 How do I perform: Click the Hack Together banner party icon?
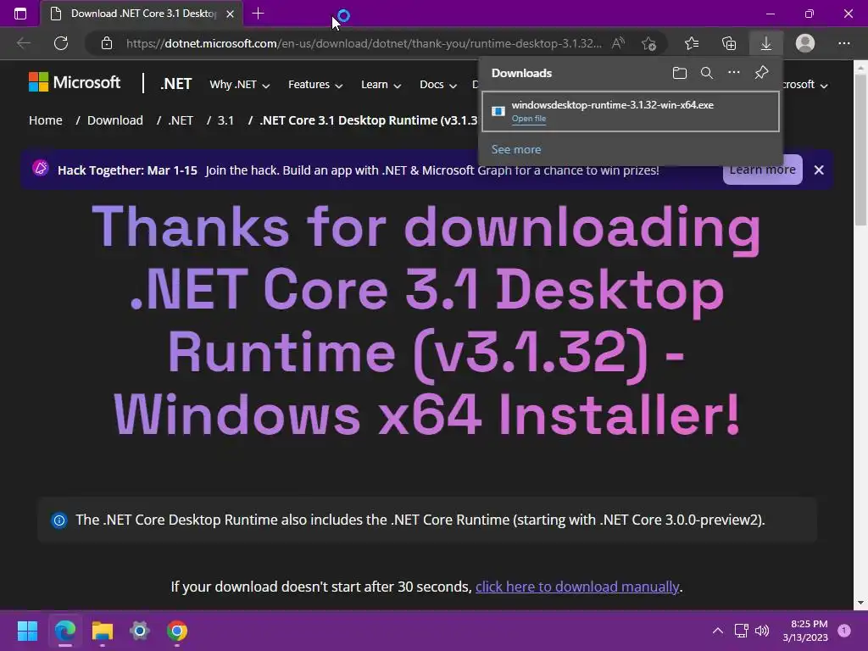coord(41,168)
